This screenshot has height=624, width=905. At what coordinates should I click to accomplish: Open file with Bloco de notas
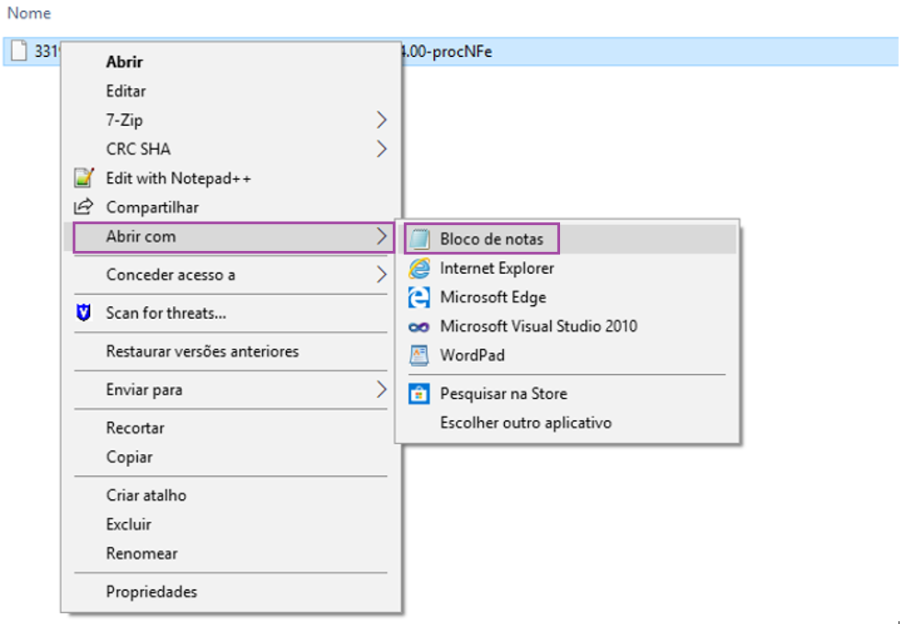coord(567,239)
